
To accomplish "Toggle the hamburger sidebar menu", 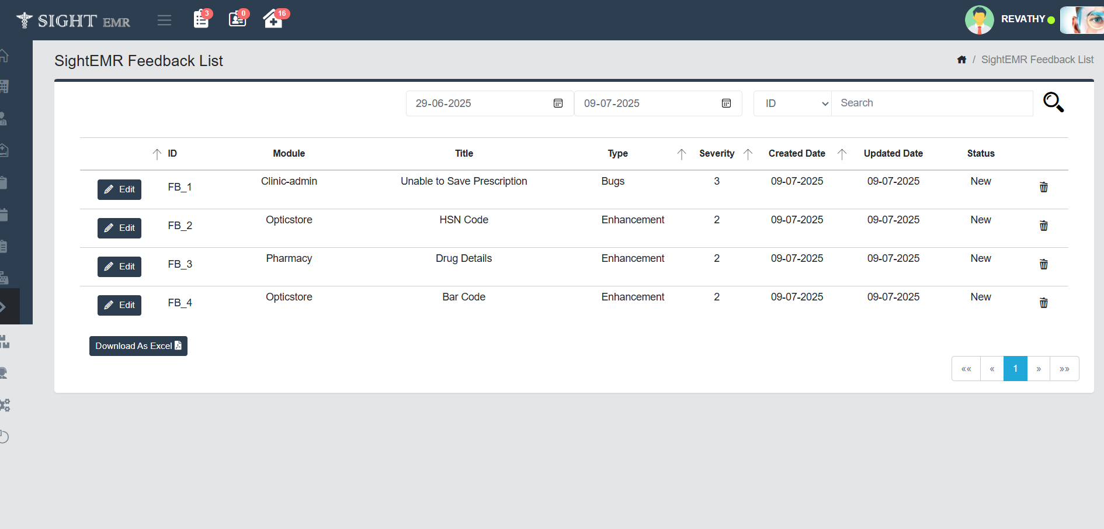I will (164, 20).
